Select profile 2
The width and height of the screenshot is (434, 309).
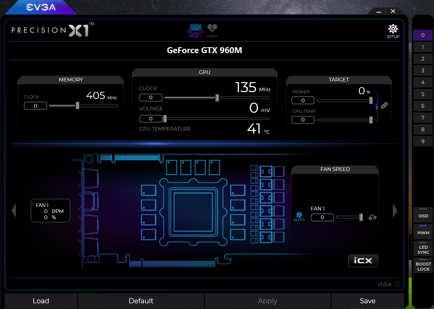pos(423,59)
